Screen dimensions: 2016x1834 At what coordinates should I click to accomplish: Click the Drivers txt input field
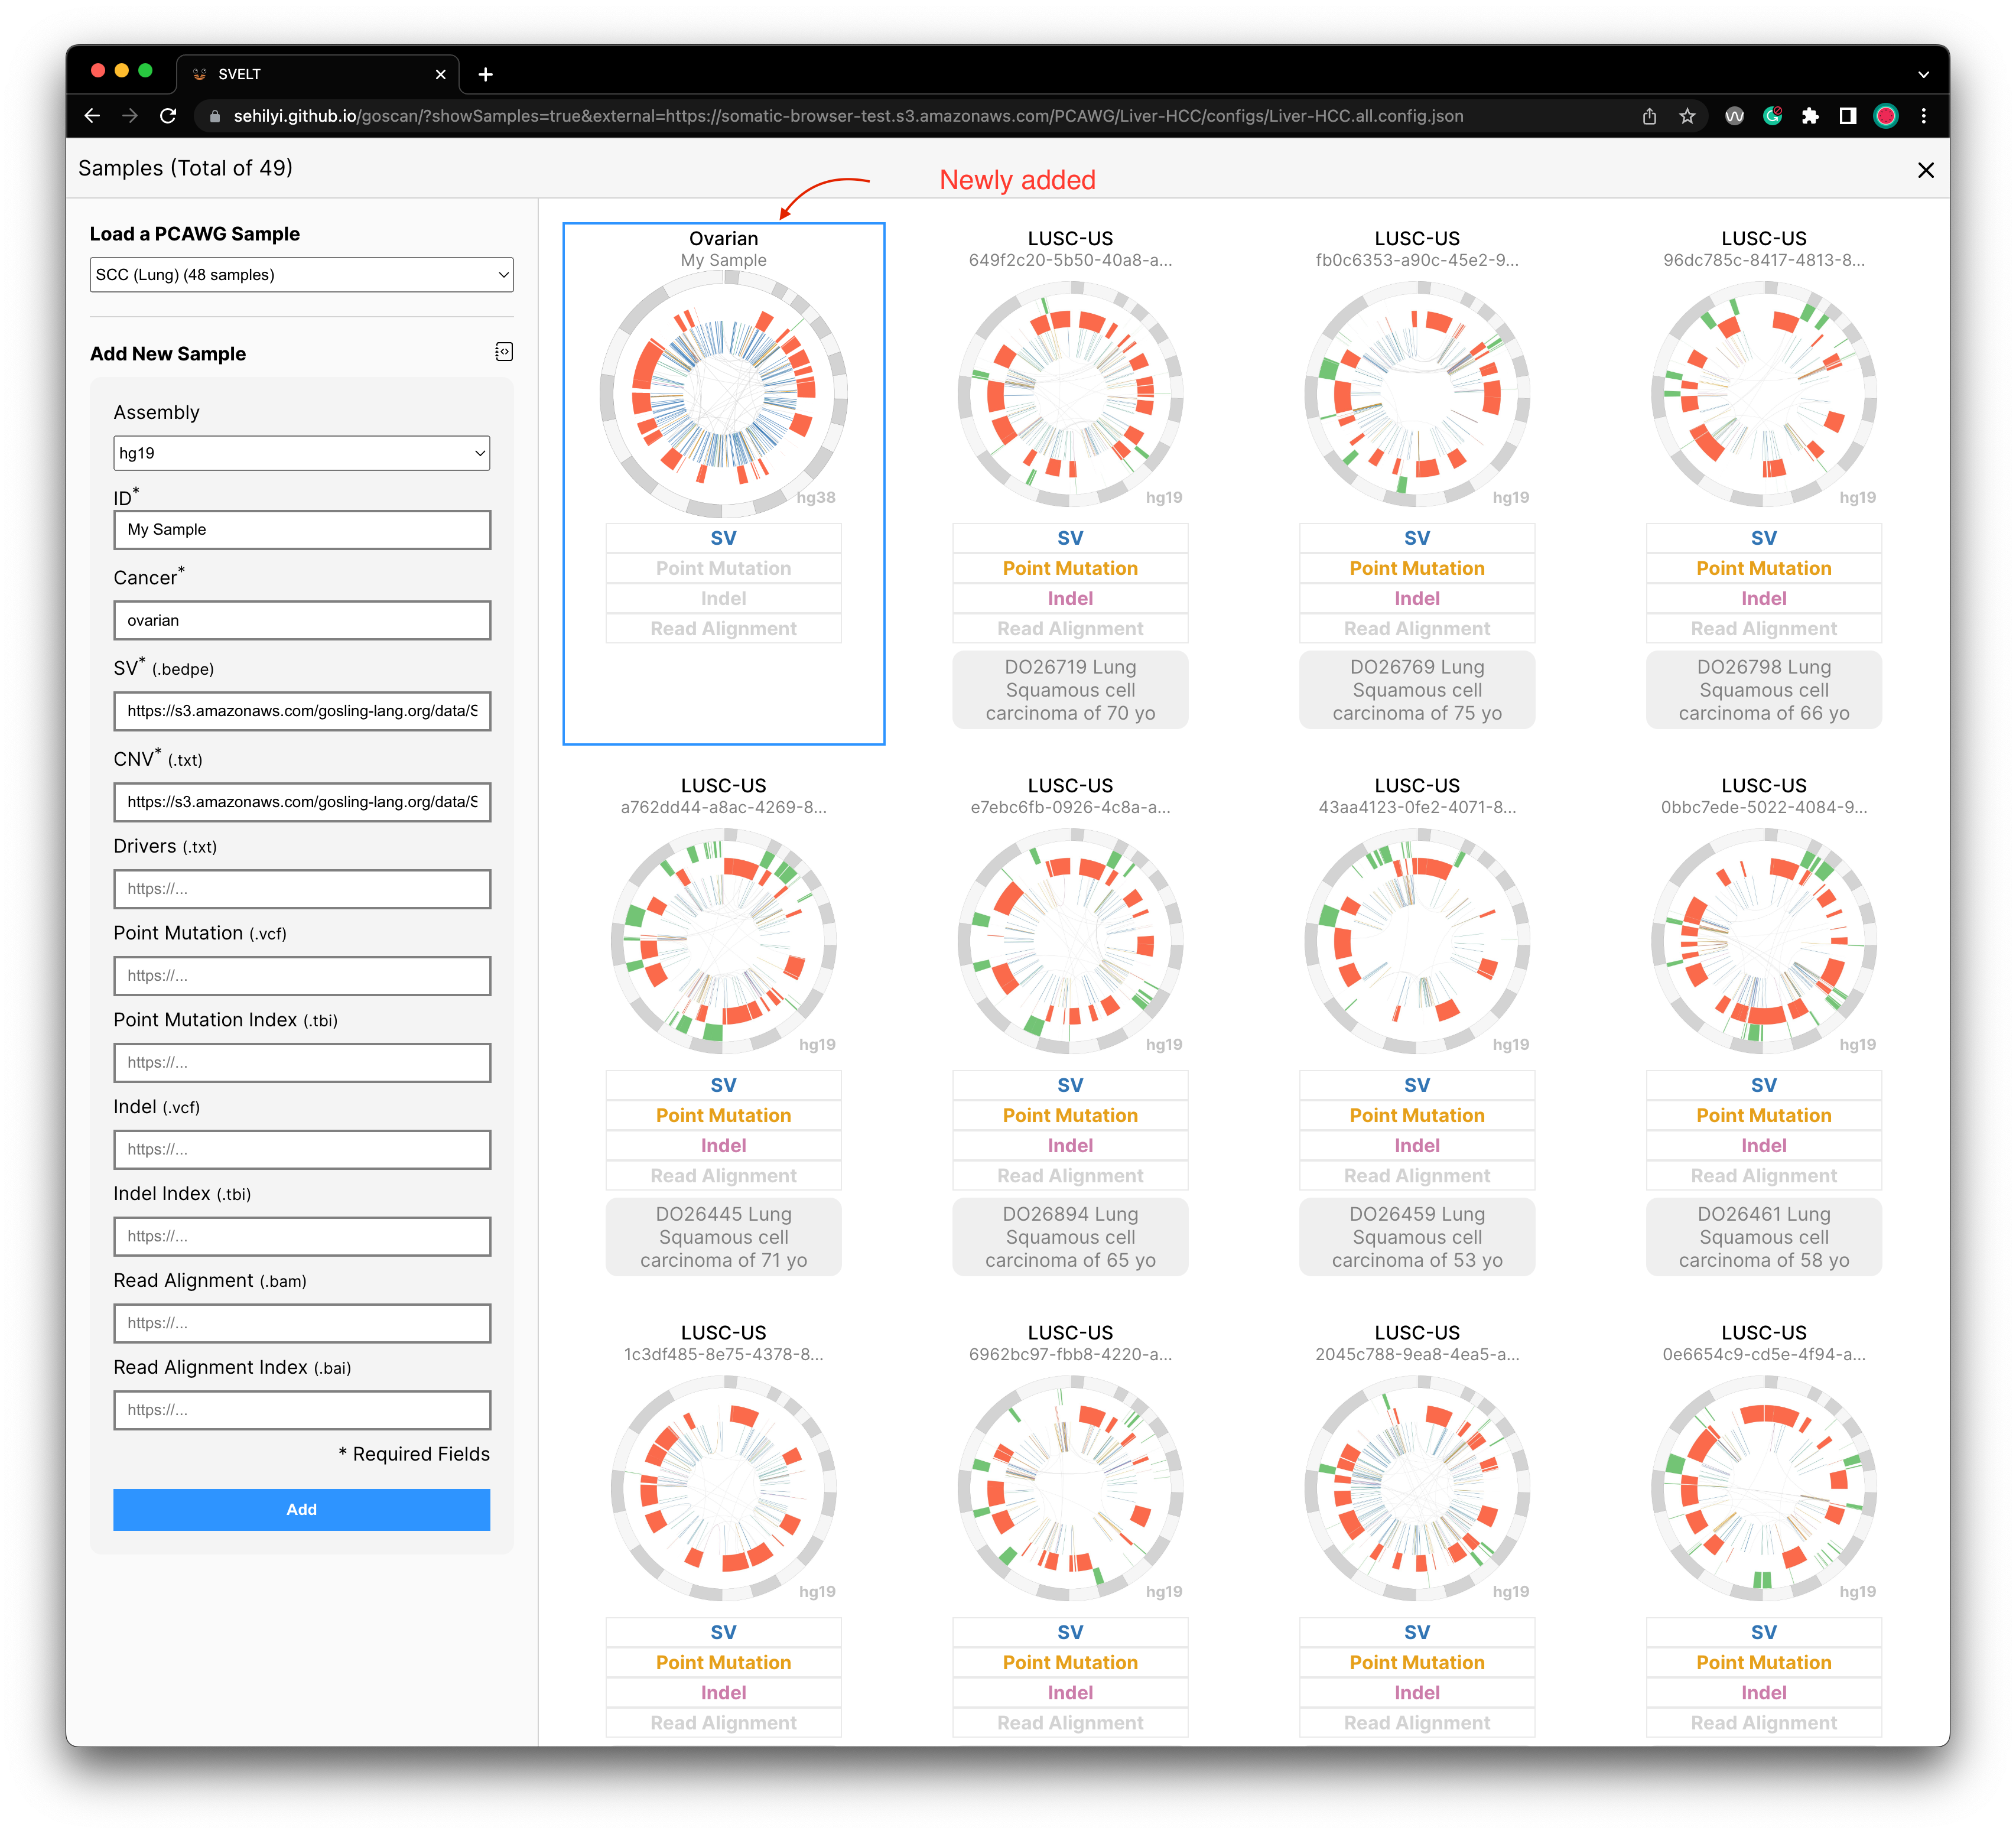pyautogui.click(x=302, y=889)
